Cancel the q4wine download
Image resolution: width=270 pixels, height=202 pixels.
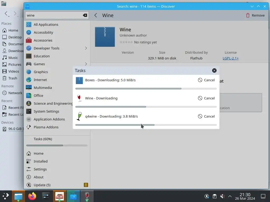point(206,116)
